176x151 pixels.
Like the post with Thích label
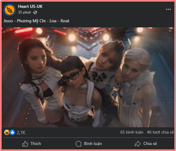click(36, 143)
